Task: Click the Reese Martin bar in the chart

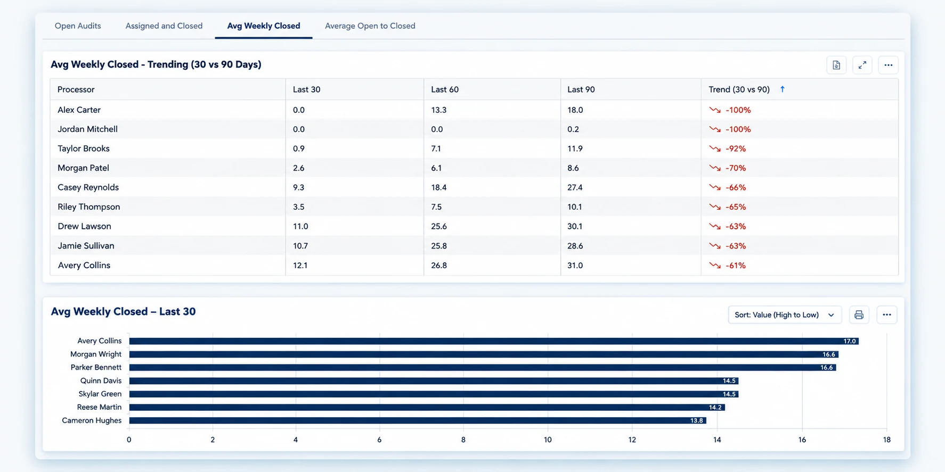Action: click(427, 408)
